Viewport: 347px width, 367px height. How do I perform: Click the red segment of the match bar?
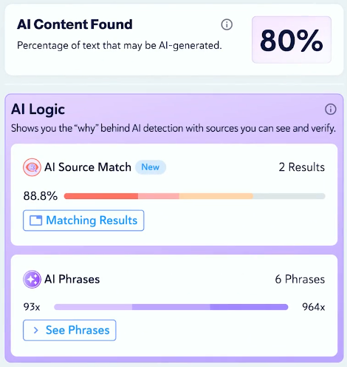click(101, 196)
